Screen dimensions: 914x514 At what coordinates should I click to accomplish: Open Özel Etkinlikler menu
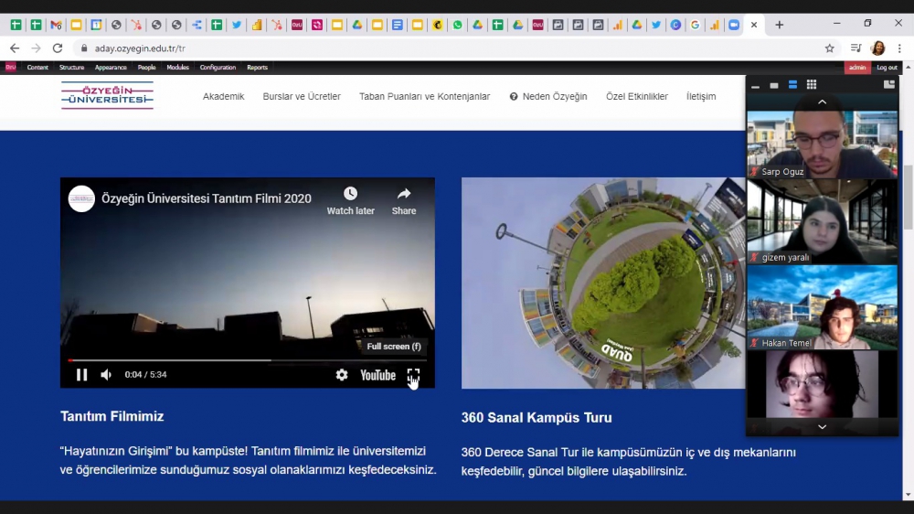coord(636,97)
